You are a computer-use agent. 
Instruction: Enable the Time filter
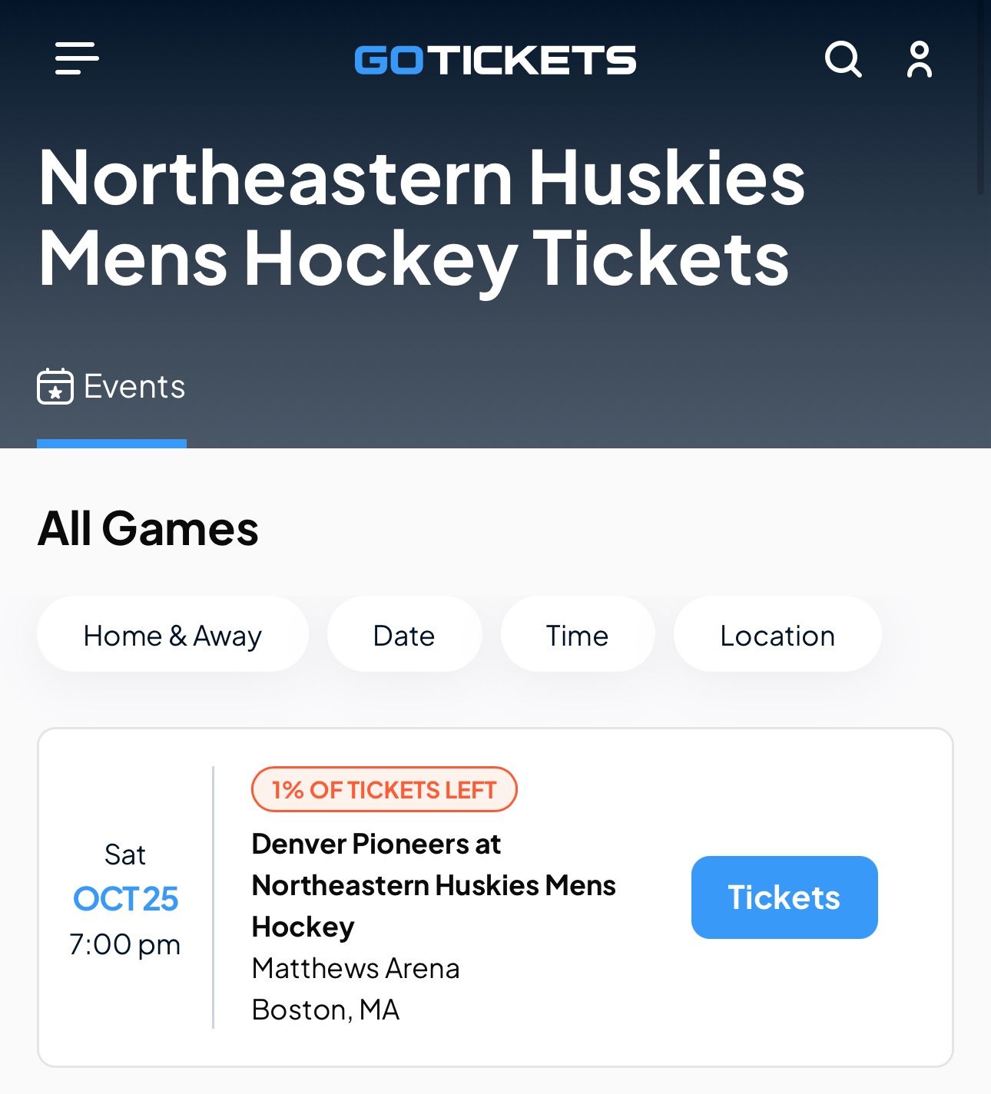(577, 634)
